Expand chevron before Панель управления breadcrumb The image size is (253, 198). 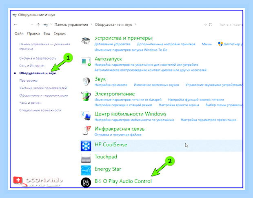pyautogui.click(x=51, y=24)
